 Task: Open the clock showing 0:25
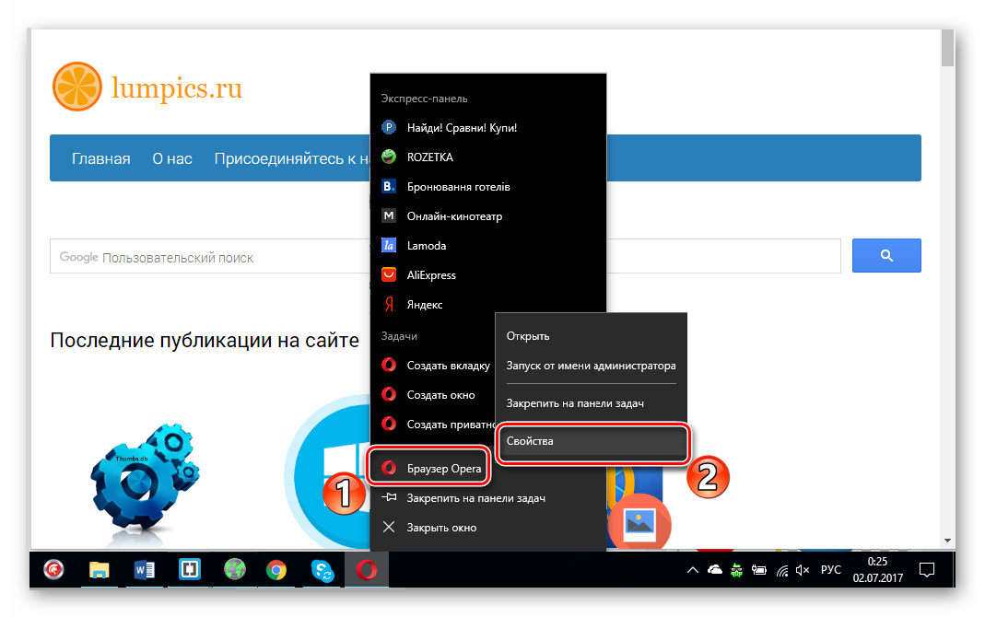877,570
